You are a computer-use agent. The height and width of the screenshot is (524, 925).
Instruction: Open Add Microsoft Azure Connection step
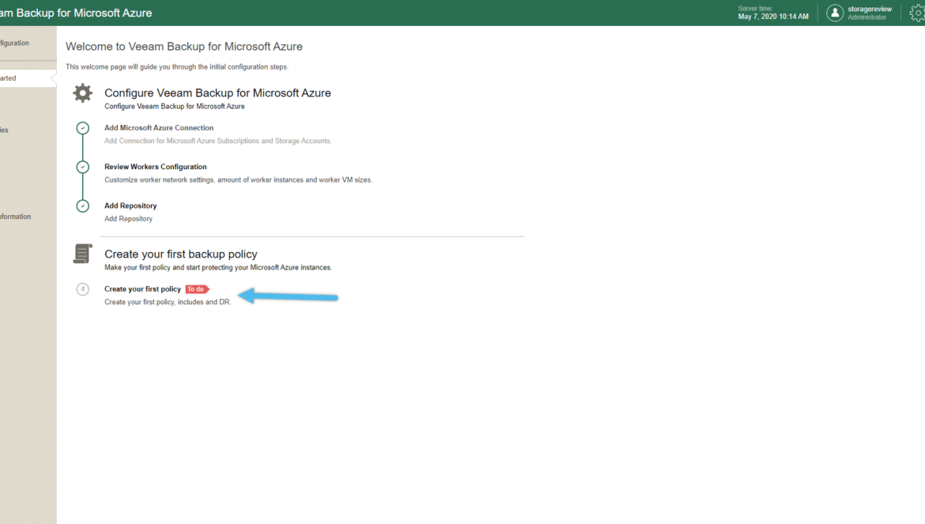click(159, 128)
